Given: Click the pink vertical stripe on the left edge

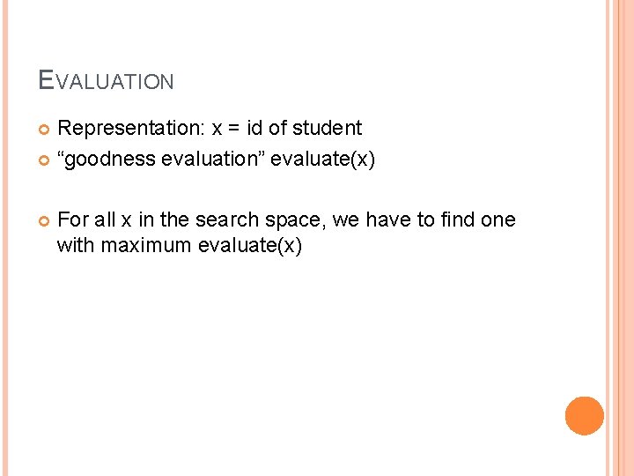Looking at the screenshot, I should click(x=5, y=238).
